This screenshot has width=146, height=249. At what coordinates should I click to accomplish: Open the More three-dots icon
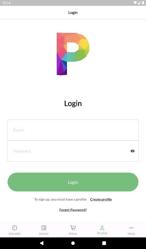131,228
